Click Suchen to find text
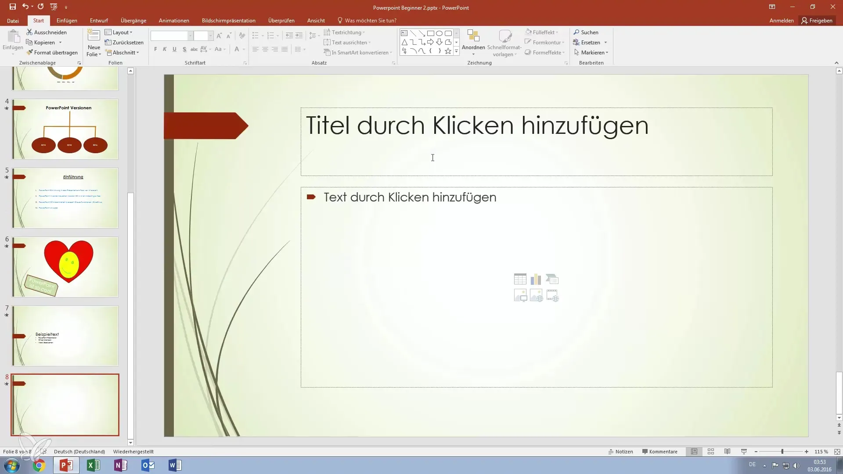 (x=586, y=32)
